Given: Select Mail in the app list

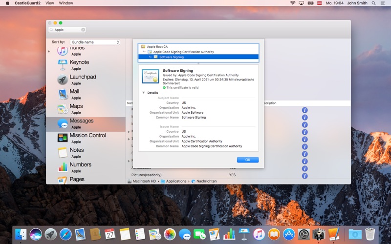Looking at the screenshot, I should 86,94.
